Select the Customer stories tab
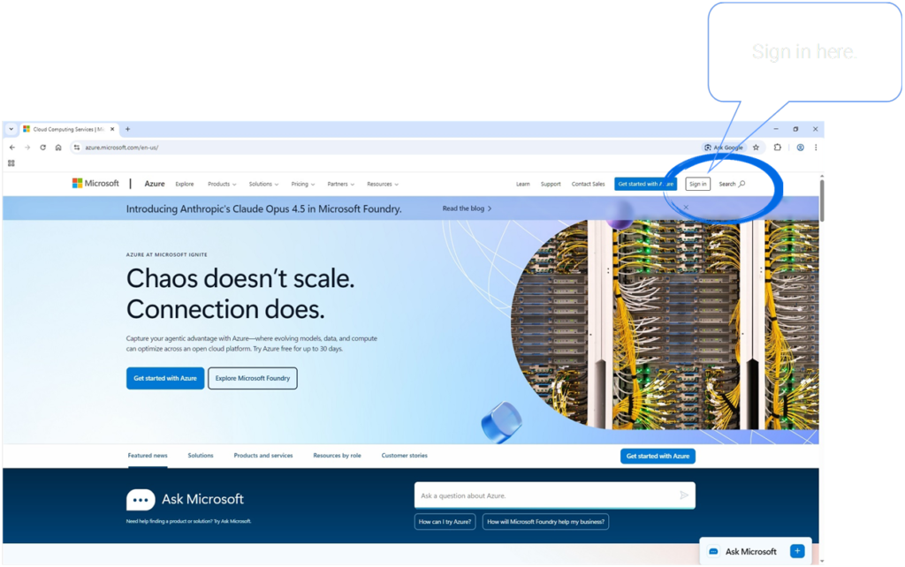The width and height of the screenshot is (905, 567). 404,456
